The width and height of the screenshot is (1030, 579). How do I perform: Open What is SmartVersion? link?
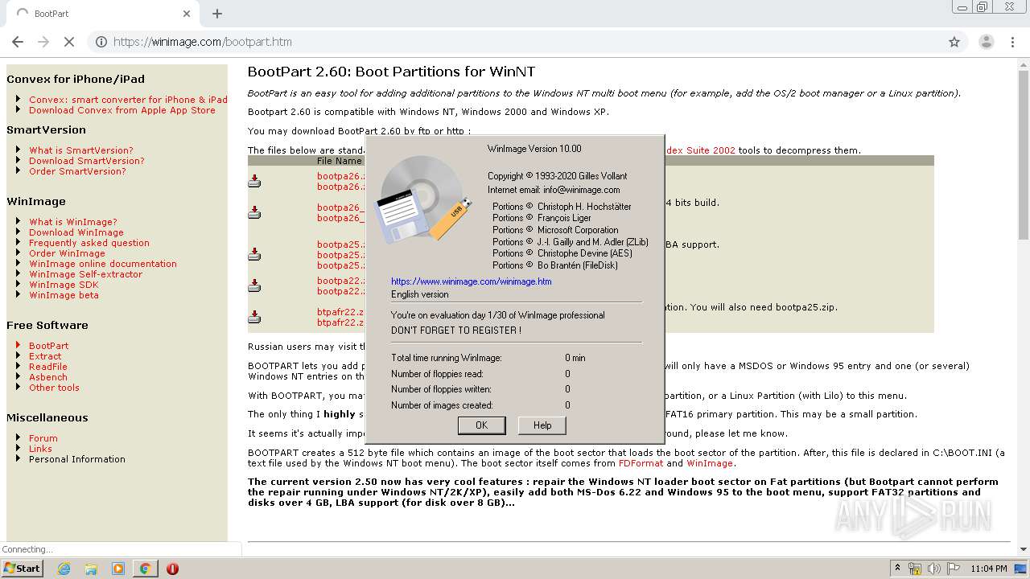point(81,150)
